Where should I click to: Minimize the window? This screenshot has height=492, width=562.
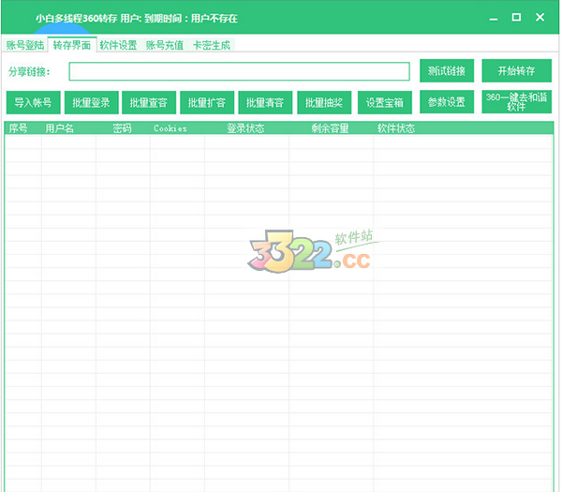coord(494,18)
